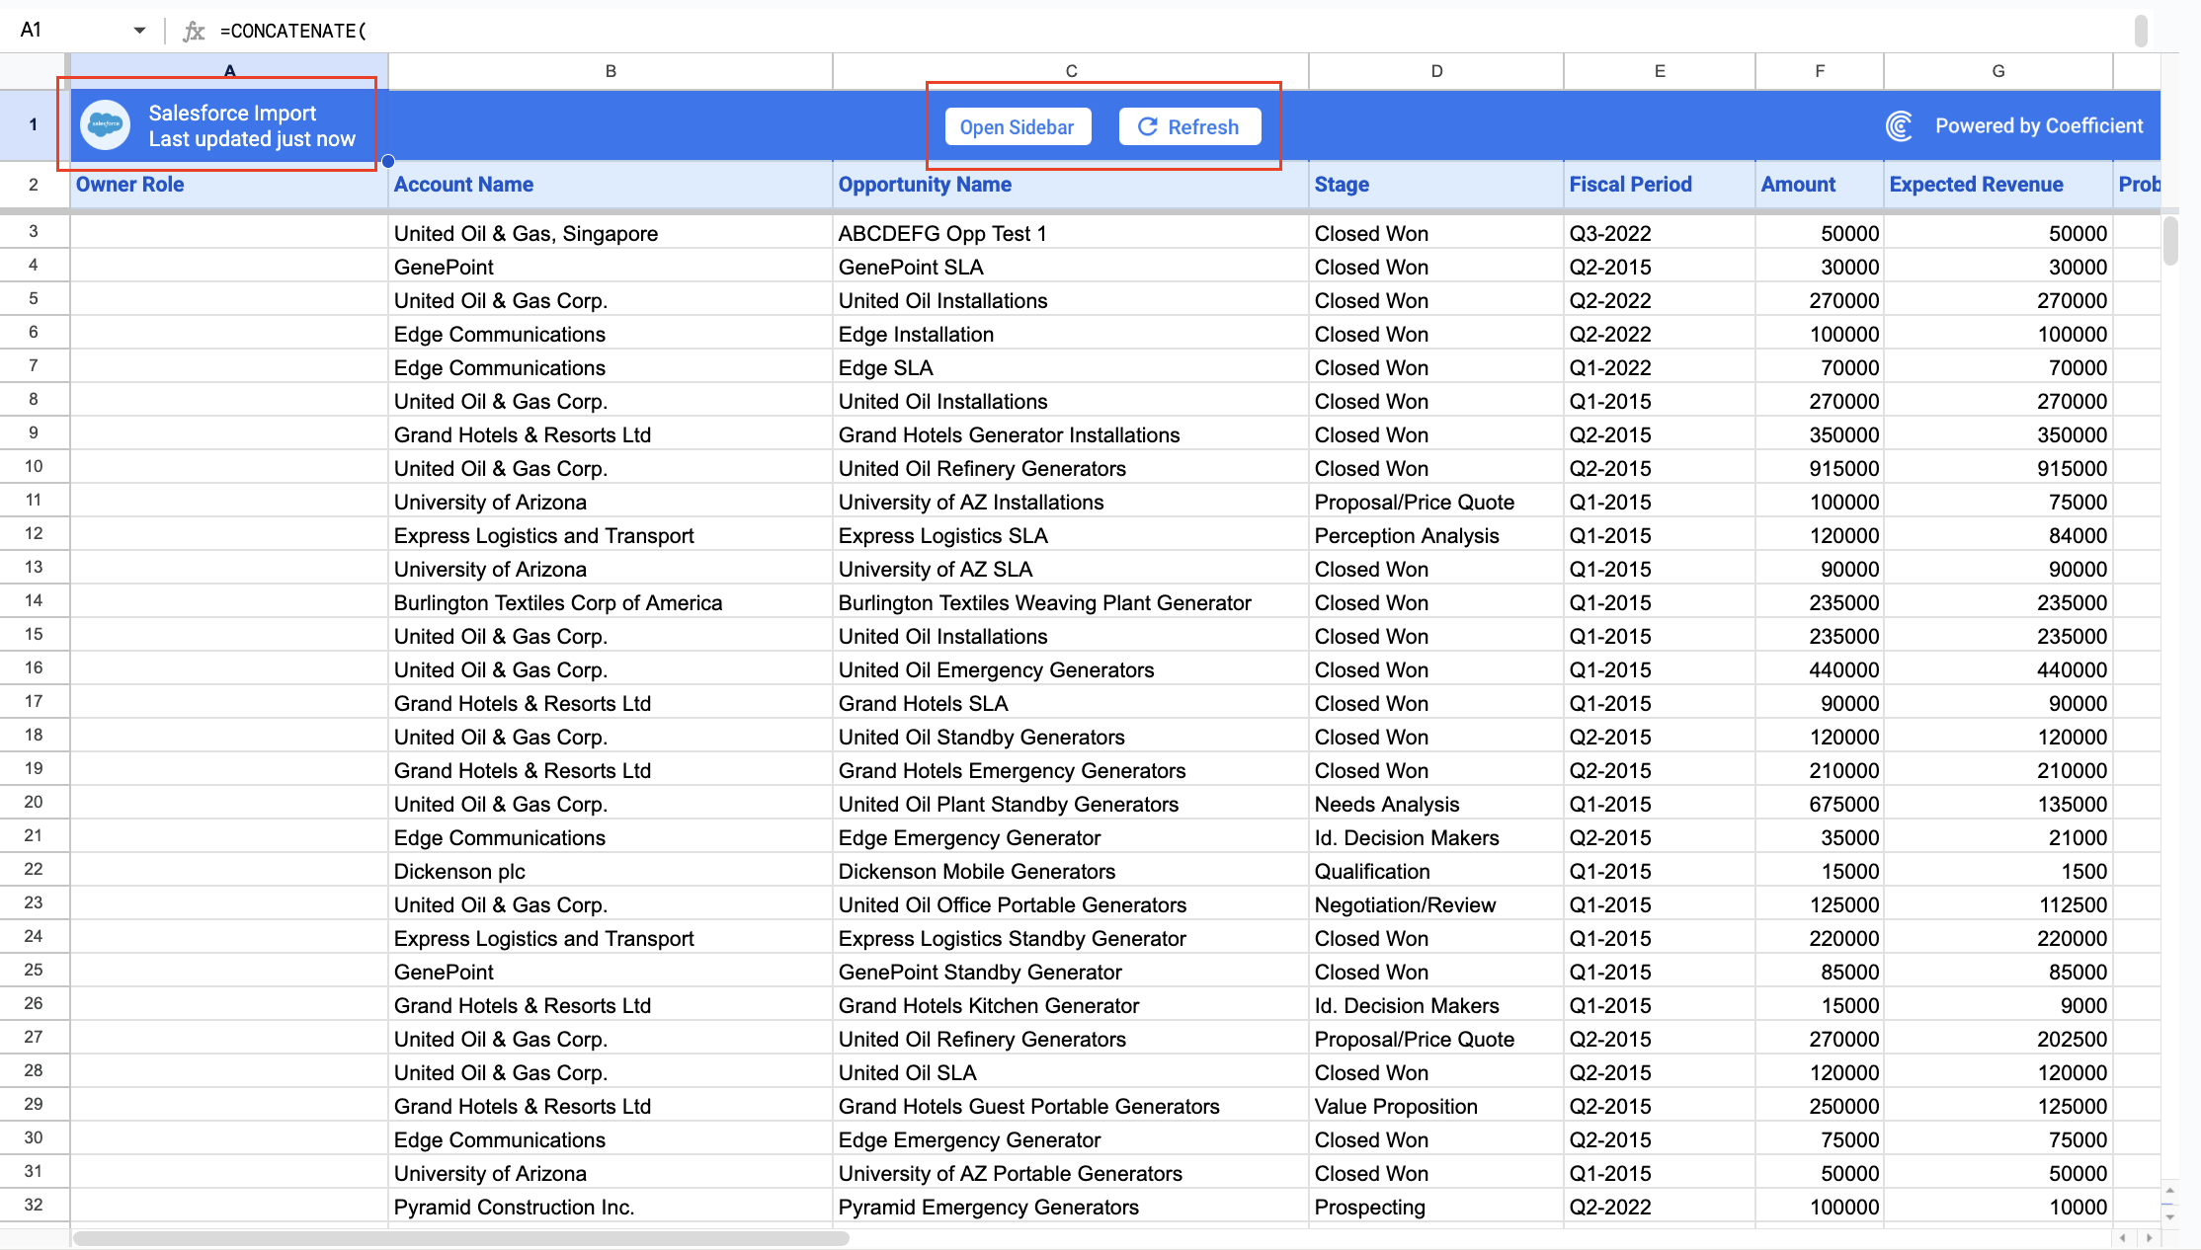Image resolution: width=2201 pixels, height=1250 pixels.
Task: Select column B header
Action: tap(611, 71)
